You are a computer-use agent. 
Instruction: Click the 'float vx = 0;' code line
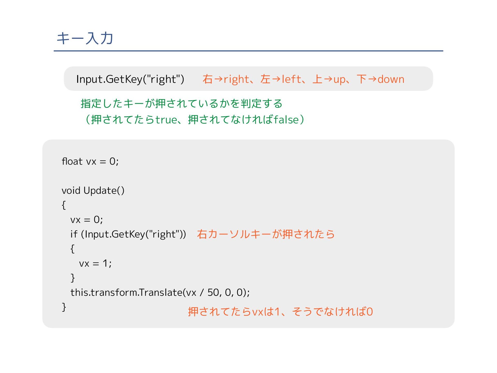(x=90, y=161)
